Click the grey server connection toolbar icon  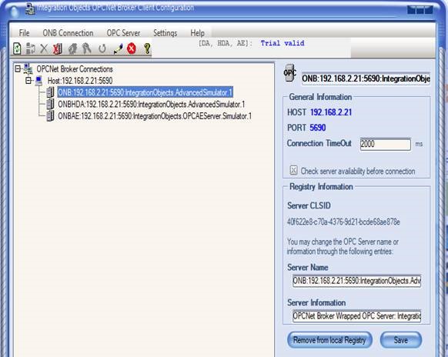30,48
